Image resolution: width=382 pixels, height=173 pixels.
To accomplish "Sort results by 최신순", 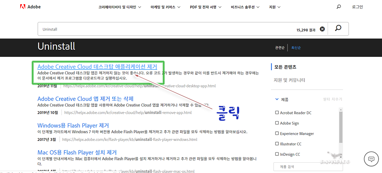I will click(x=296, y=48).
